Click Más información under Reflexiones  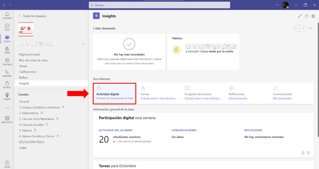click(238, 98)
